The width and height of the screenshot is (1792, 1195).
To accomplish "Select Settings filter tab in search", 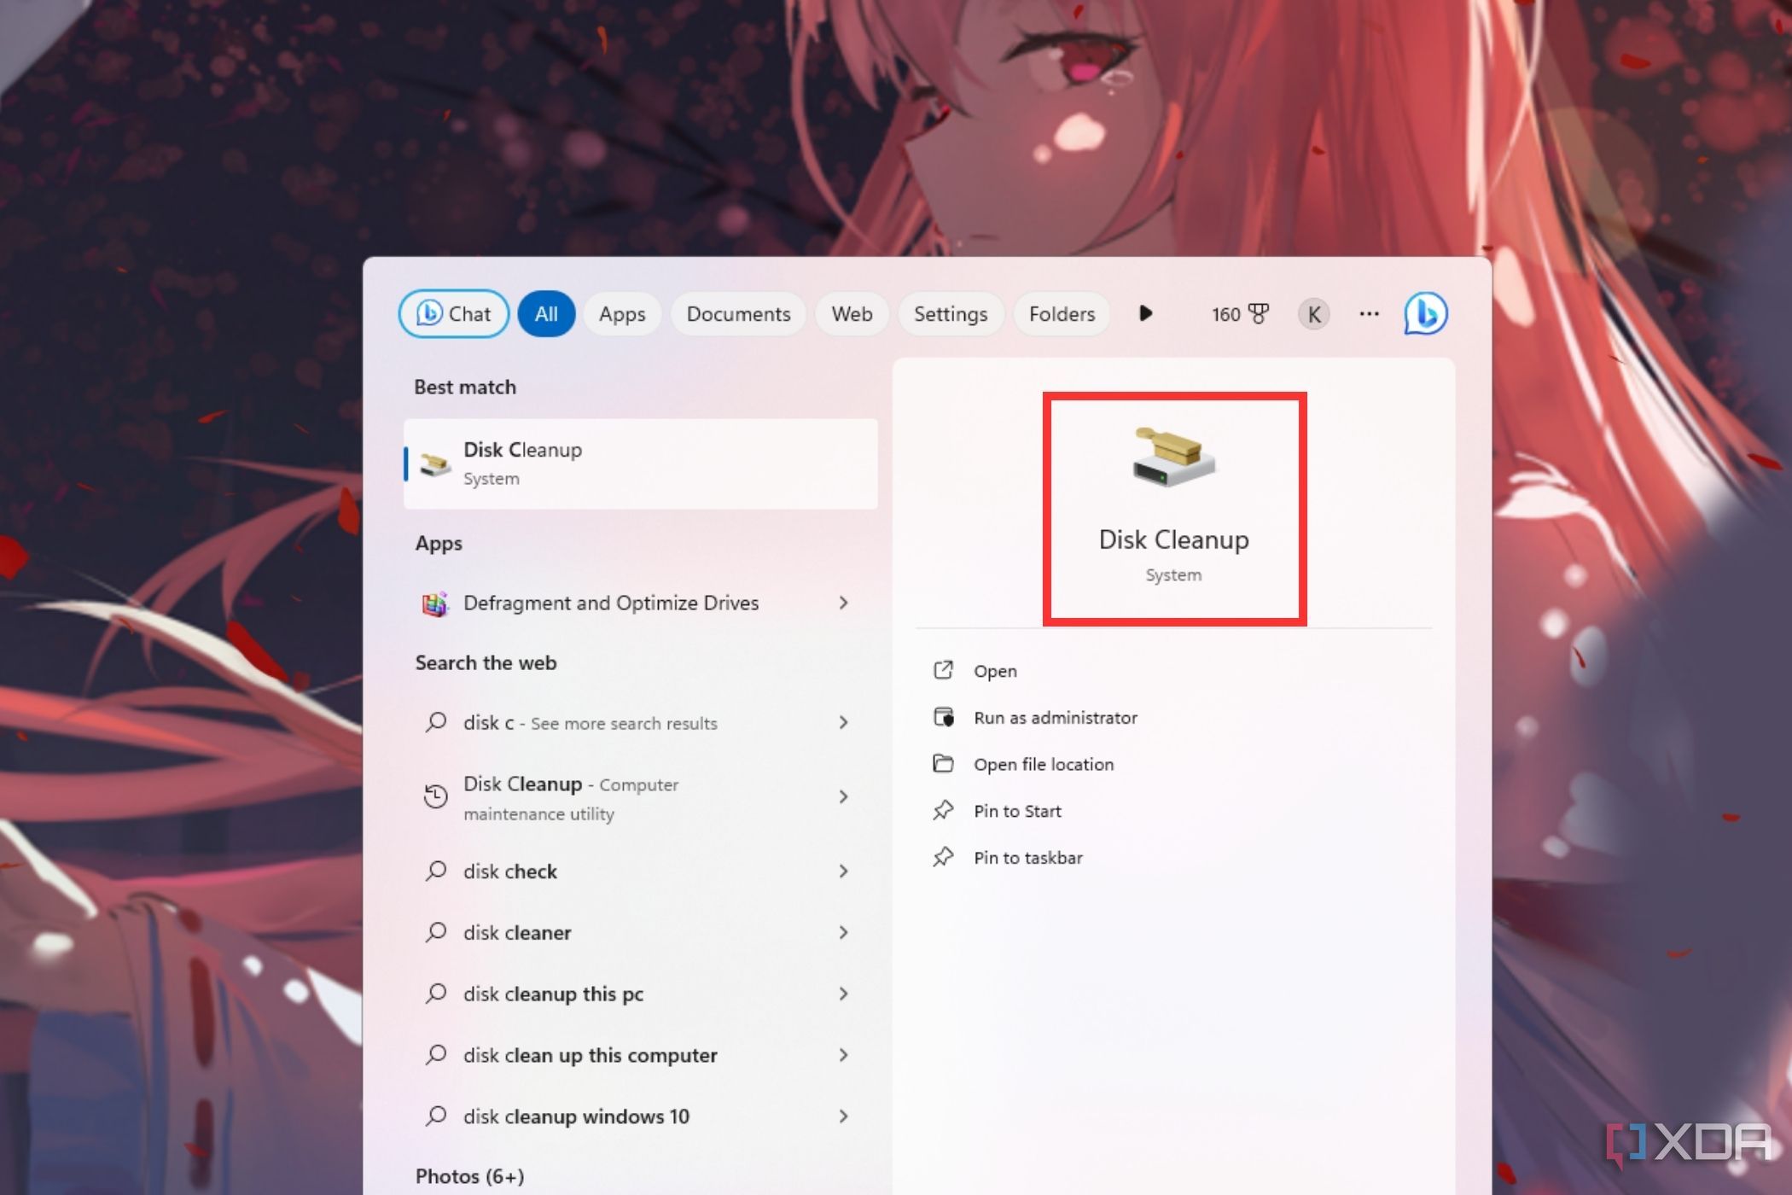I will (949, 313).
